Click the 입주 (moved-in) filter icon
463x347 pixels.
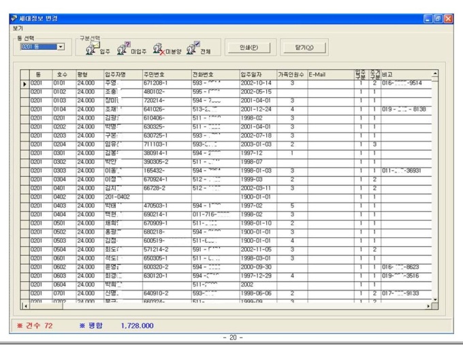[93, 48]
